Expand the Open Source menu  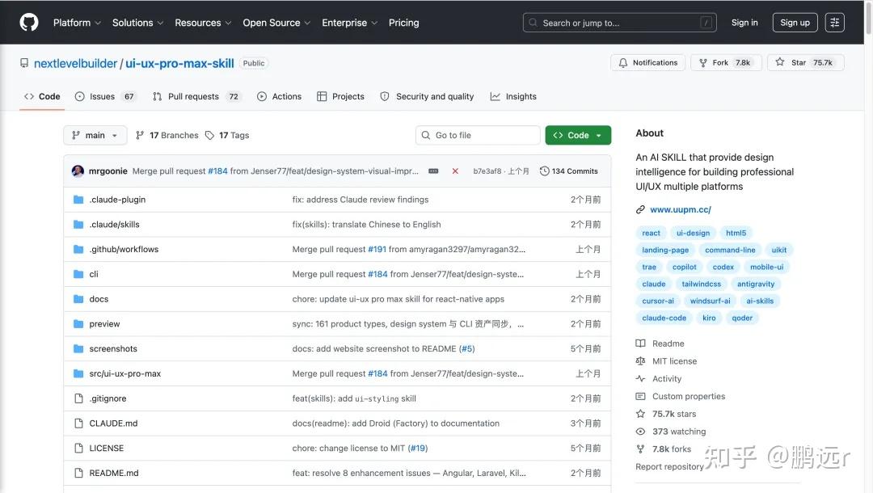tap(276, 23)
